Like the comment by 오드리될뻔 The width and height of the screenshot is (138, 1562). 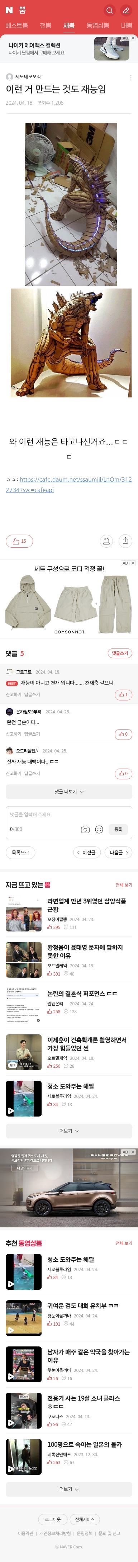coord(123,774)
